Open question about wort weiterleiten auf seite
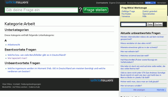The height and width of the screenshot is (97, 168). click(x=143, y=67)
